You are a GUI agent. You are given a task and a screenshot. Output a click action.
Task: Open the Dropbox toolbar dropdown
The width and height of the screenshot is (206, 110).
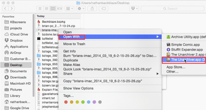(x=135, y=9)
